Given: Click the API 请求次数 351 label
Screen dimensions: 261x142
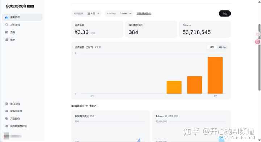Looking at the screenshot, I should click(84, 116).
